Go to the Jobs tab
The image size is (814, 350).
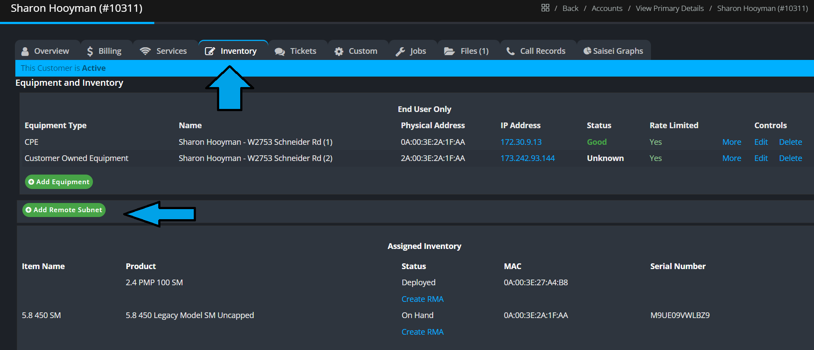[x=411, y=51]
